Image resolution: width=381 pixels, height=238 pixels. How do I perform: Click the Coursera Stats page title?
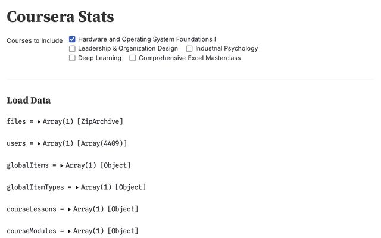[60, 17]
